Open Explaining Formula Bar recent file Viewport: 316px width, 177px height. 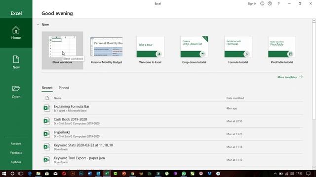172,108
